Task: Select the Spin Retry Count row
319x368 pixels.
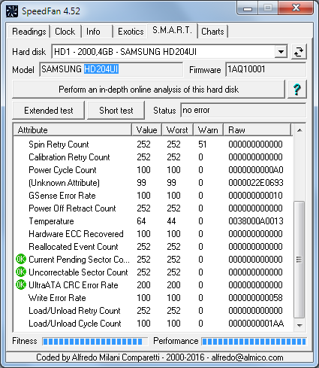Action: tap(153, 144)
